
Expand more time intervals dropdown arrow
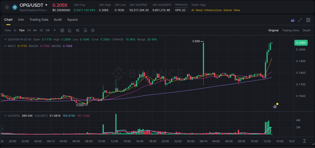click(55, 30)
